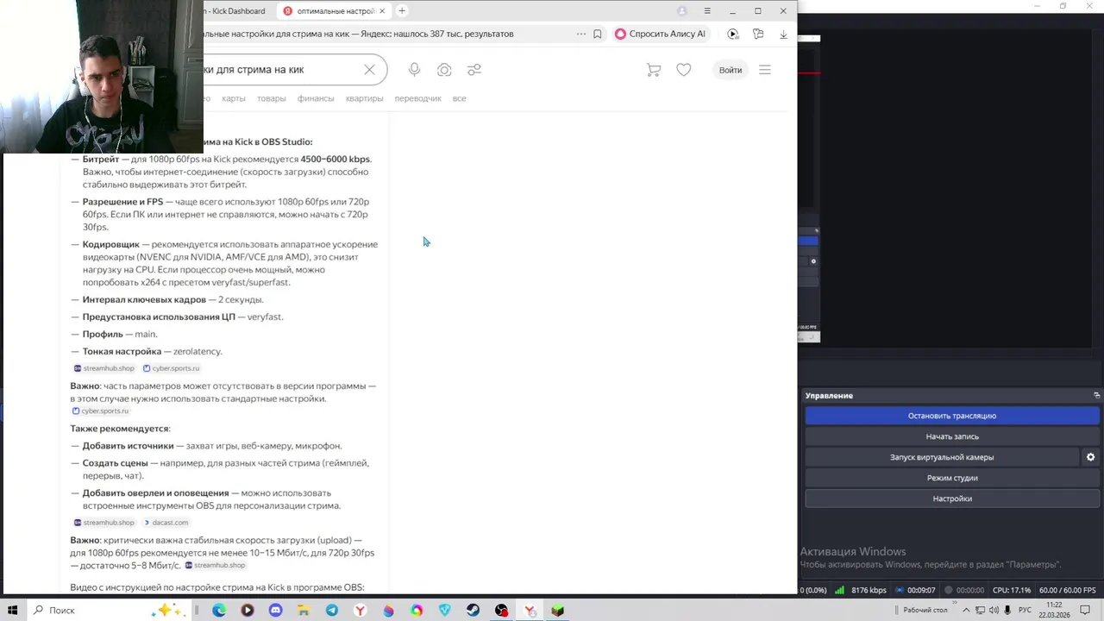Click the 'CPU: 17.1%' status in OBS

(1012, 590)
